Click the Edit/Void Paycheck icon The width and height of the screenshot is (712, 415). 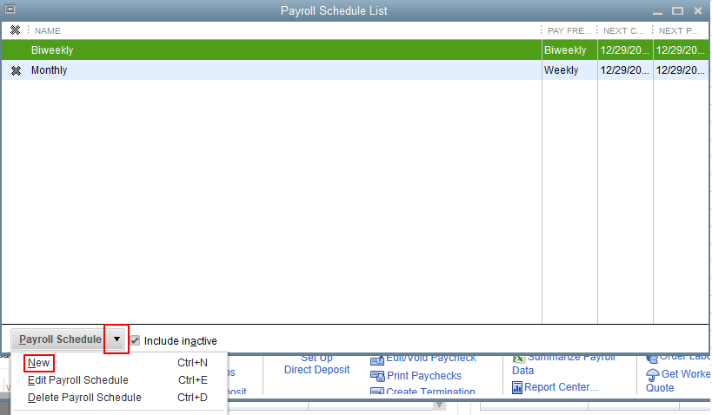tap(377, 360)
